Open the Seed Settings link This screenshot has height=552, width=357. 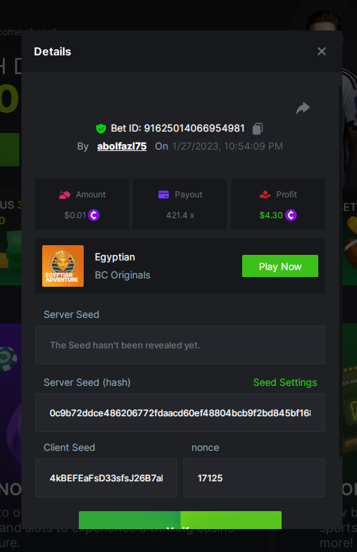point(285,382)
